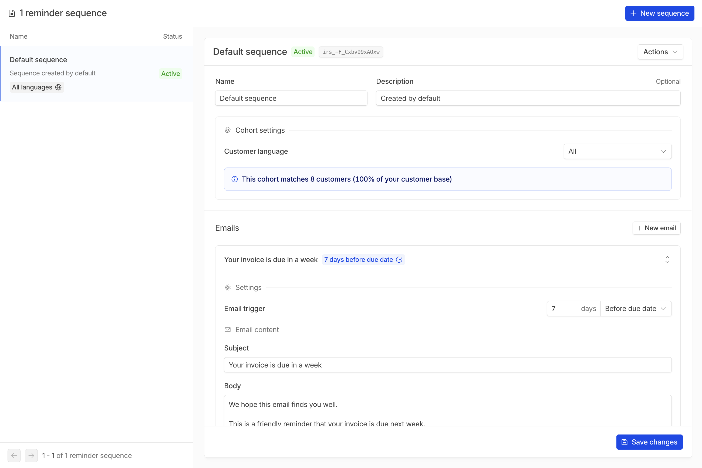
Task: Click the Email content envelope icon
Action: coord(228,329)
